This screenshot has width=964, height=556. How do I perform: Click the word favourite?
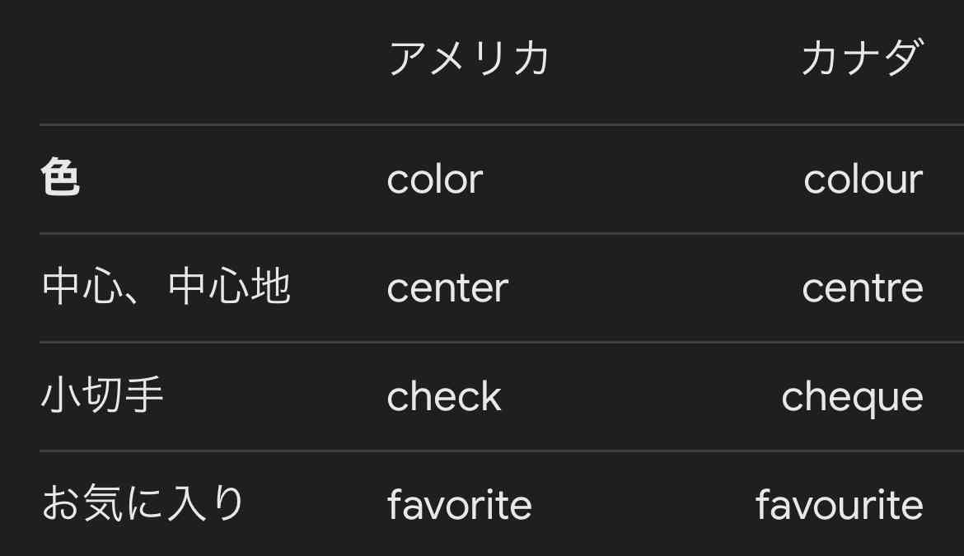[840, 504]
